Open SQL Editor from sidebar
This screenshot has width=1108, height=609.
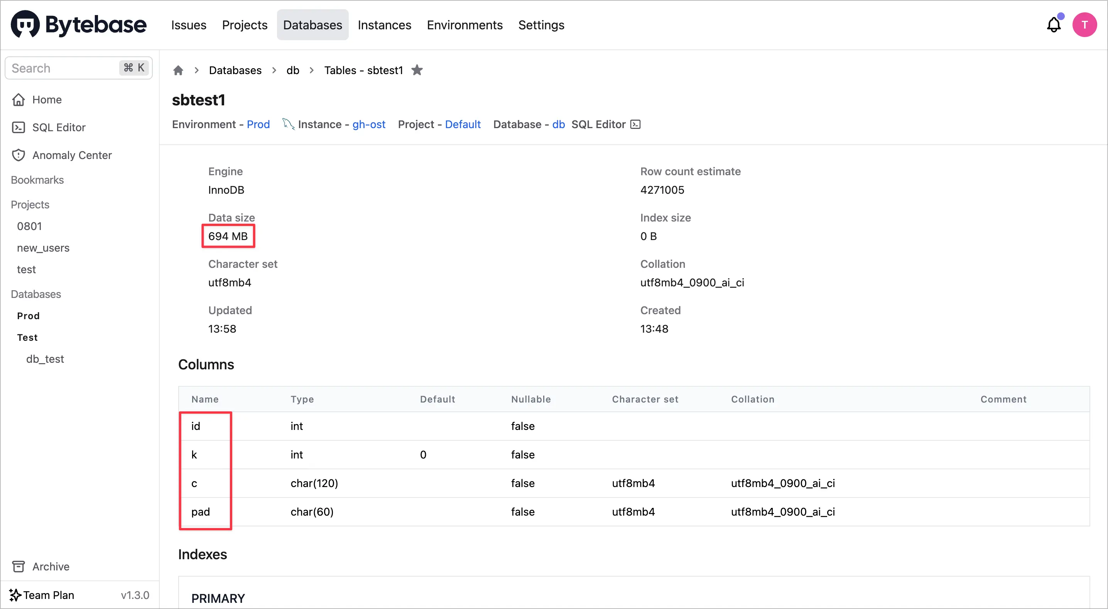click(x=59, y=127)
